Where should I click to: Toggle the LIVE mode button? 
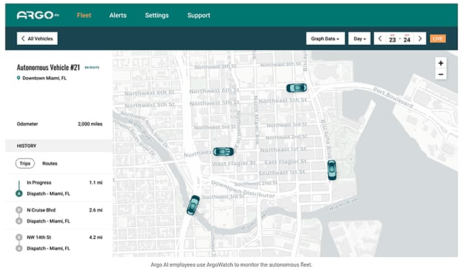pyautogui.click(x=438, y=39)
